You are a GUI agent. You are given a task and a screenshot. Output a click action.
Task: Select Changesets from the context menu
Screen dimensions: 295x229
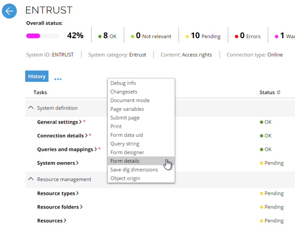(141, 92)
